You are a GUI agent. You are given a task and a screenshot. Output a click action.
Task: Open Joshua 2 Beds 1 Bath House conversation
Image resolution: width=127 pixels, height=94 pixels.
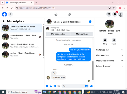21,54
